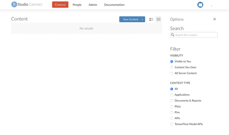
Task: Open the user avatar menu
Action: click(x=200, y=5)
